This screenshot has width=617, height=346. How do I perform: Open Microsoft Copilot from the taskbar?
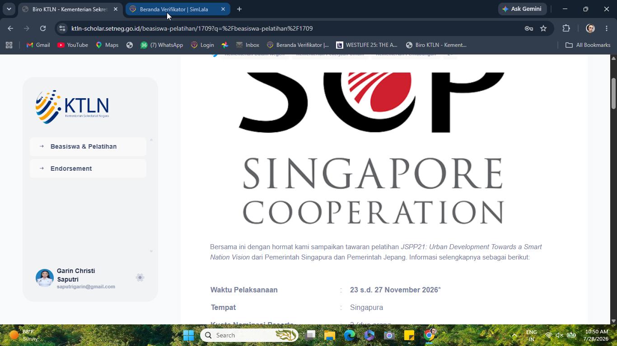tap(369, 335)
